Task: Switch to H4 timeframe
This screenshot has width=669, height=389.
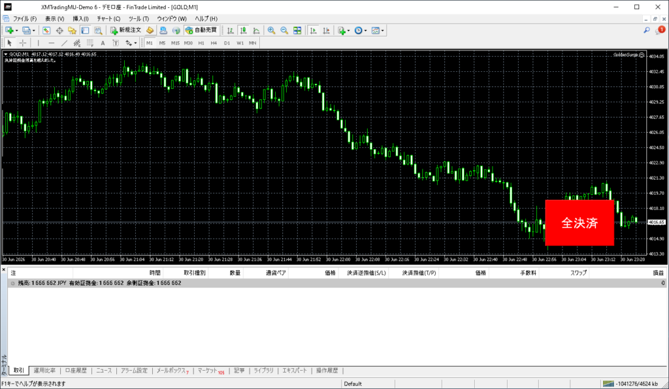Action: pos(214,43)
